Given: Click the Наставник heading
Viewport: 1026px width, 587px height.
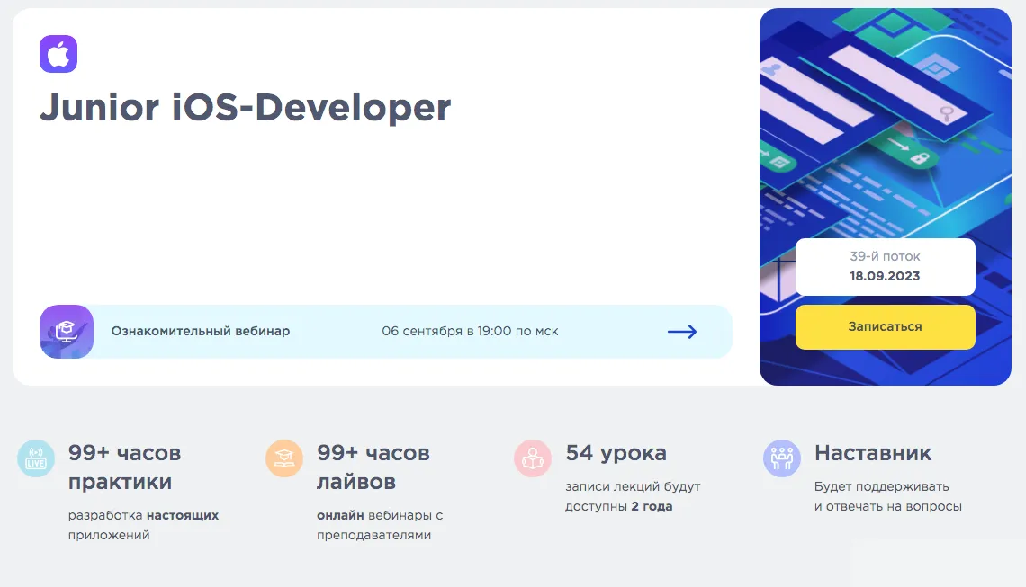Looking at the screenshot, I should [x=872, y=453].
